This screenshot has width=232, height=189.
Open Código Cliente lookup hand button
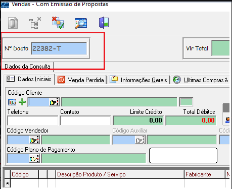coord(54,102)
